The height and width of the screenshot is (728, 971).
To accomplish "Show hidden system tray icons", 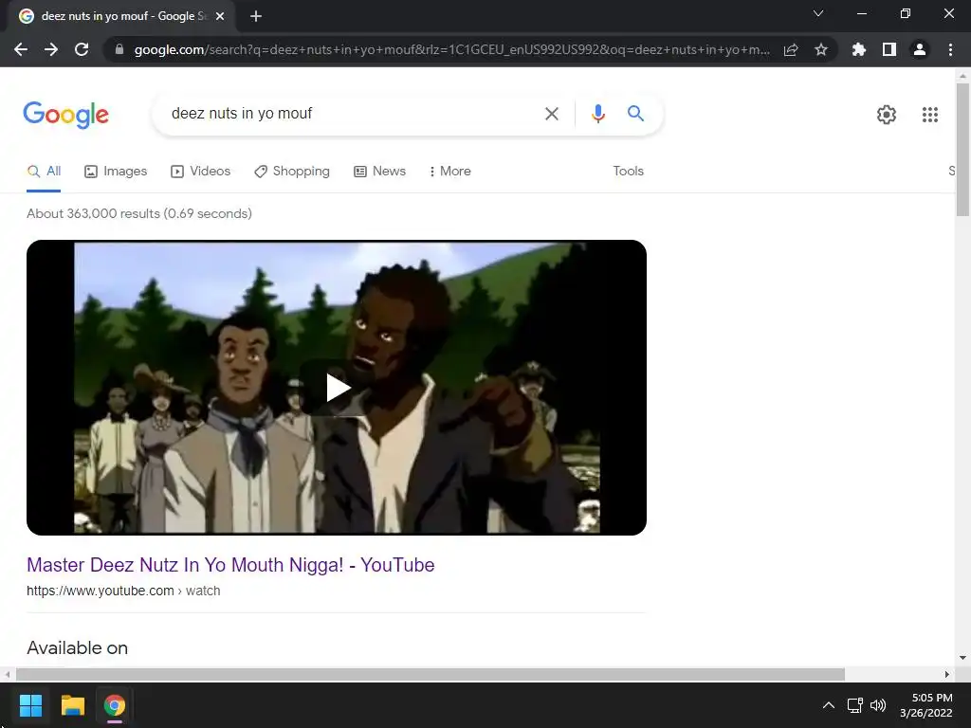I will coord(828,705).
